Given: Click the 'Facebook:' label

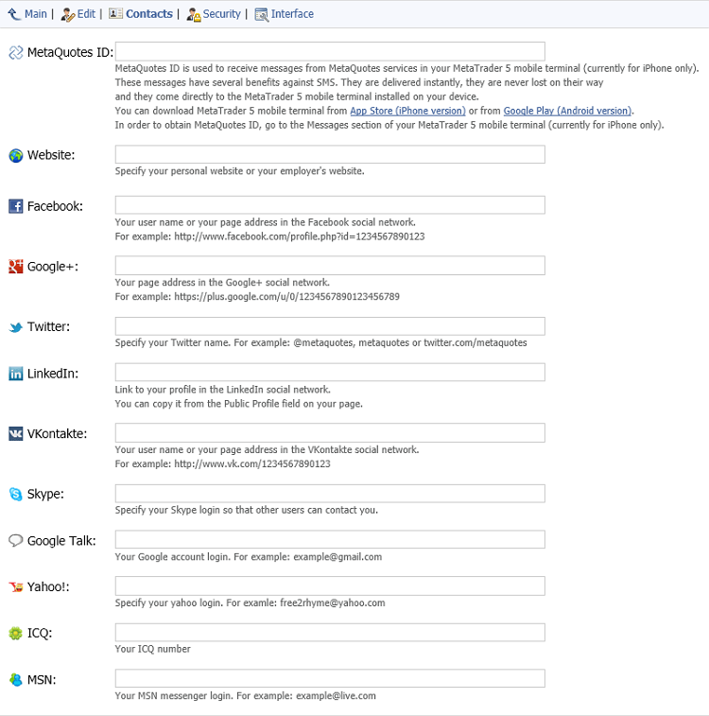Looking at the screenshot, I should pos(55,206).
